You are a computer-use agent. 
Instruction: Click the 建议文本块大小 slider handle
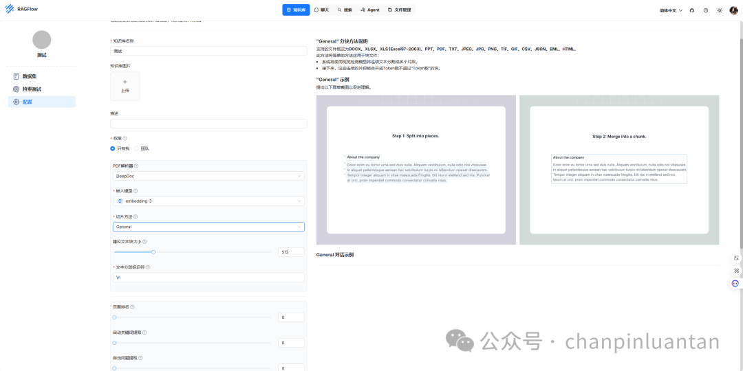coord(153,252)
